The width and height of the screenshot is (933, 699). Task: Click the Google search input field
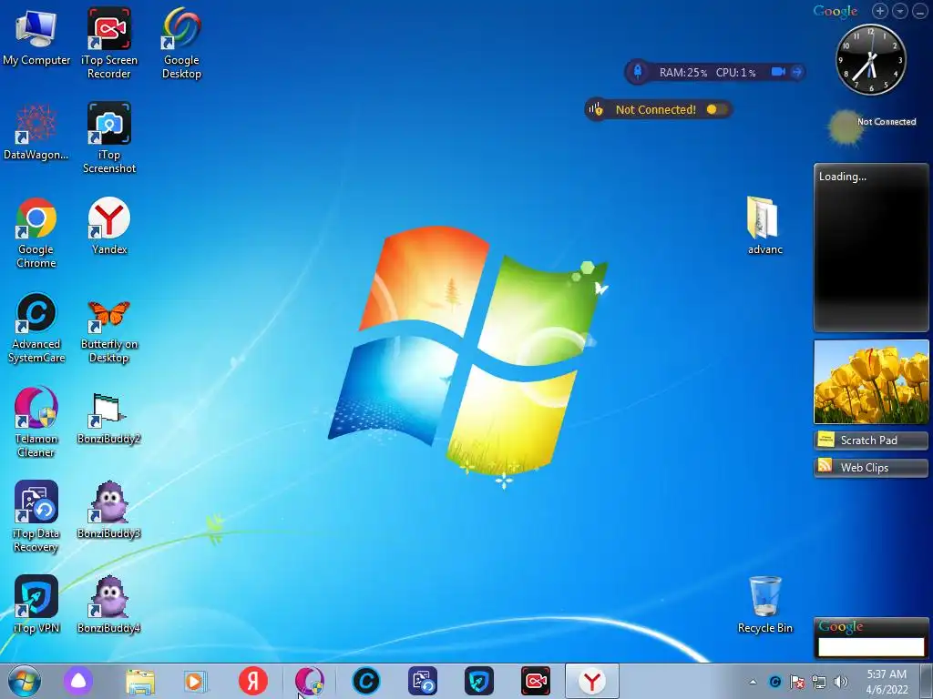click(871, 647)
